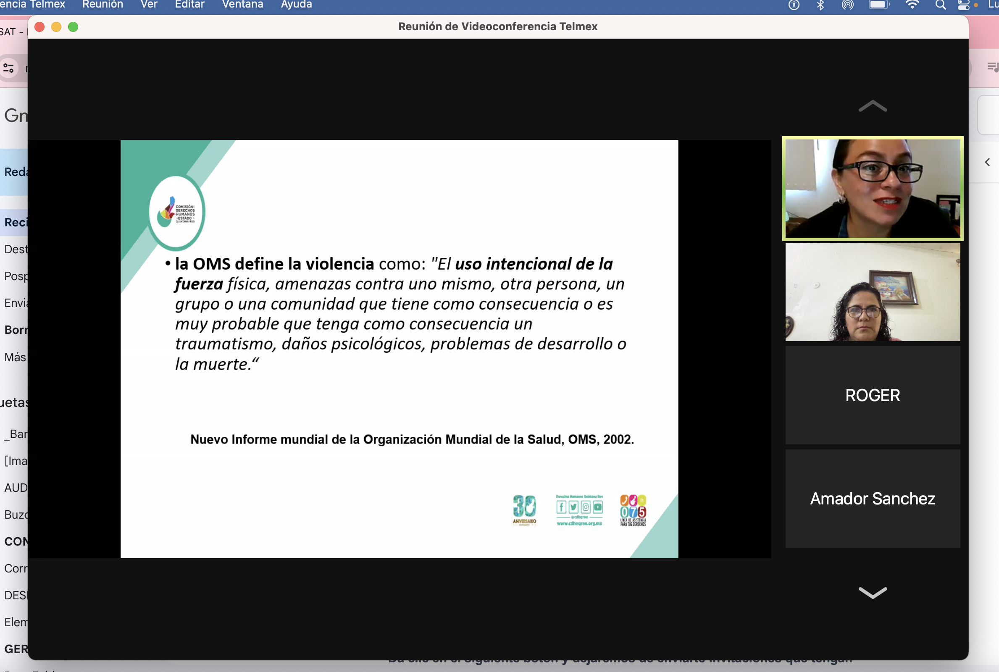The height and width of the screenshot is (672, 999).
Task: Open the Ver menu
Action: tap(149, 5)
